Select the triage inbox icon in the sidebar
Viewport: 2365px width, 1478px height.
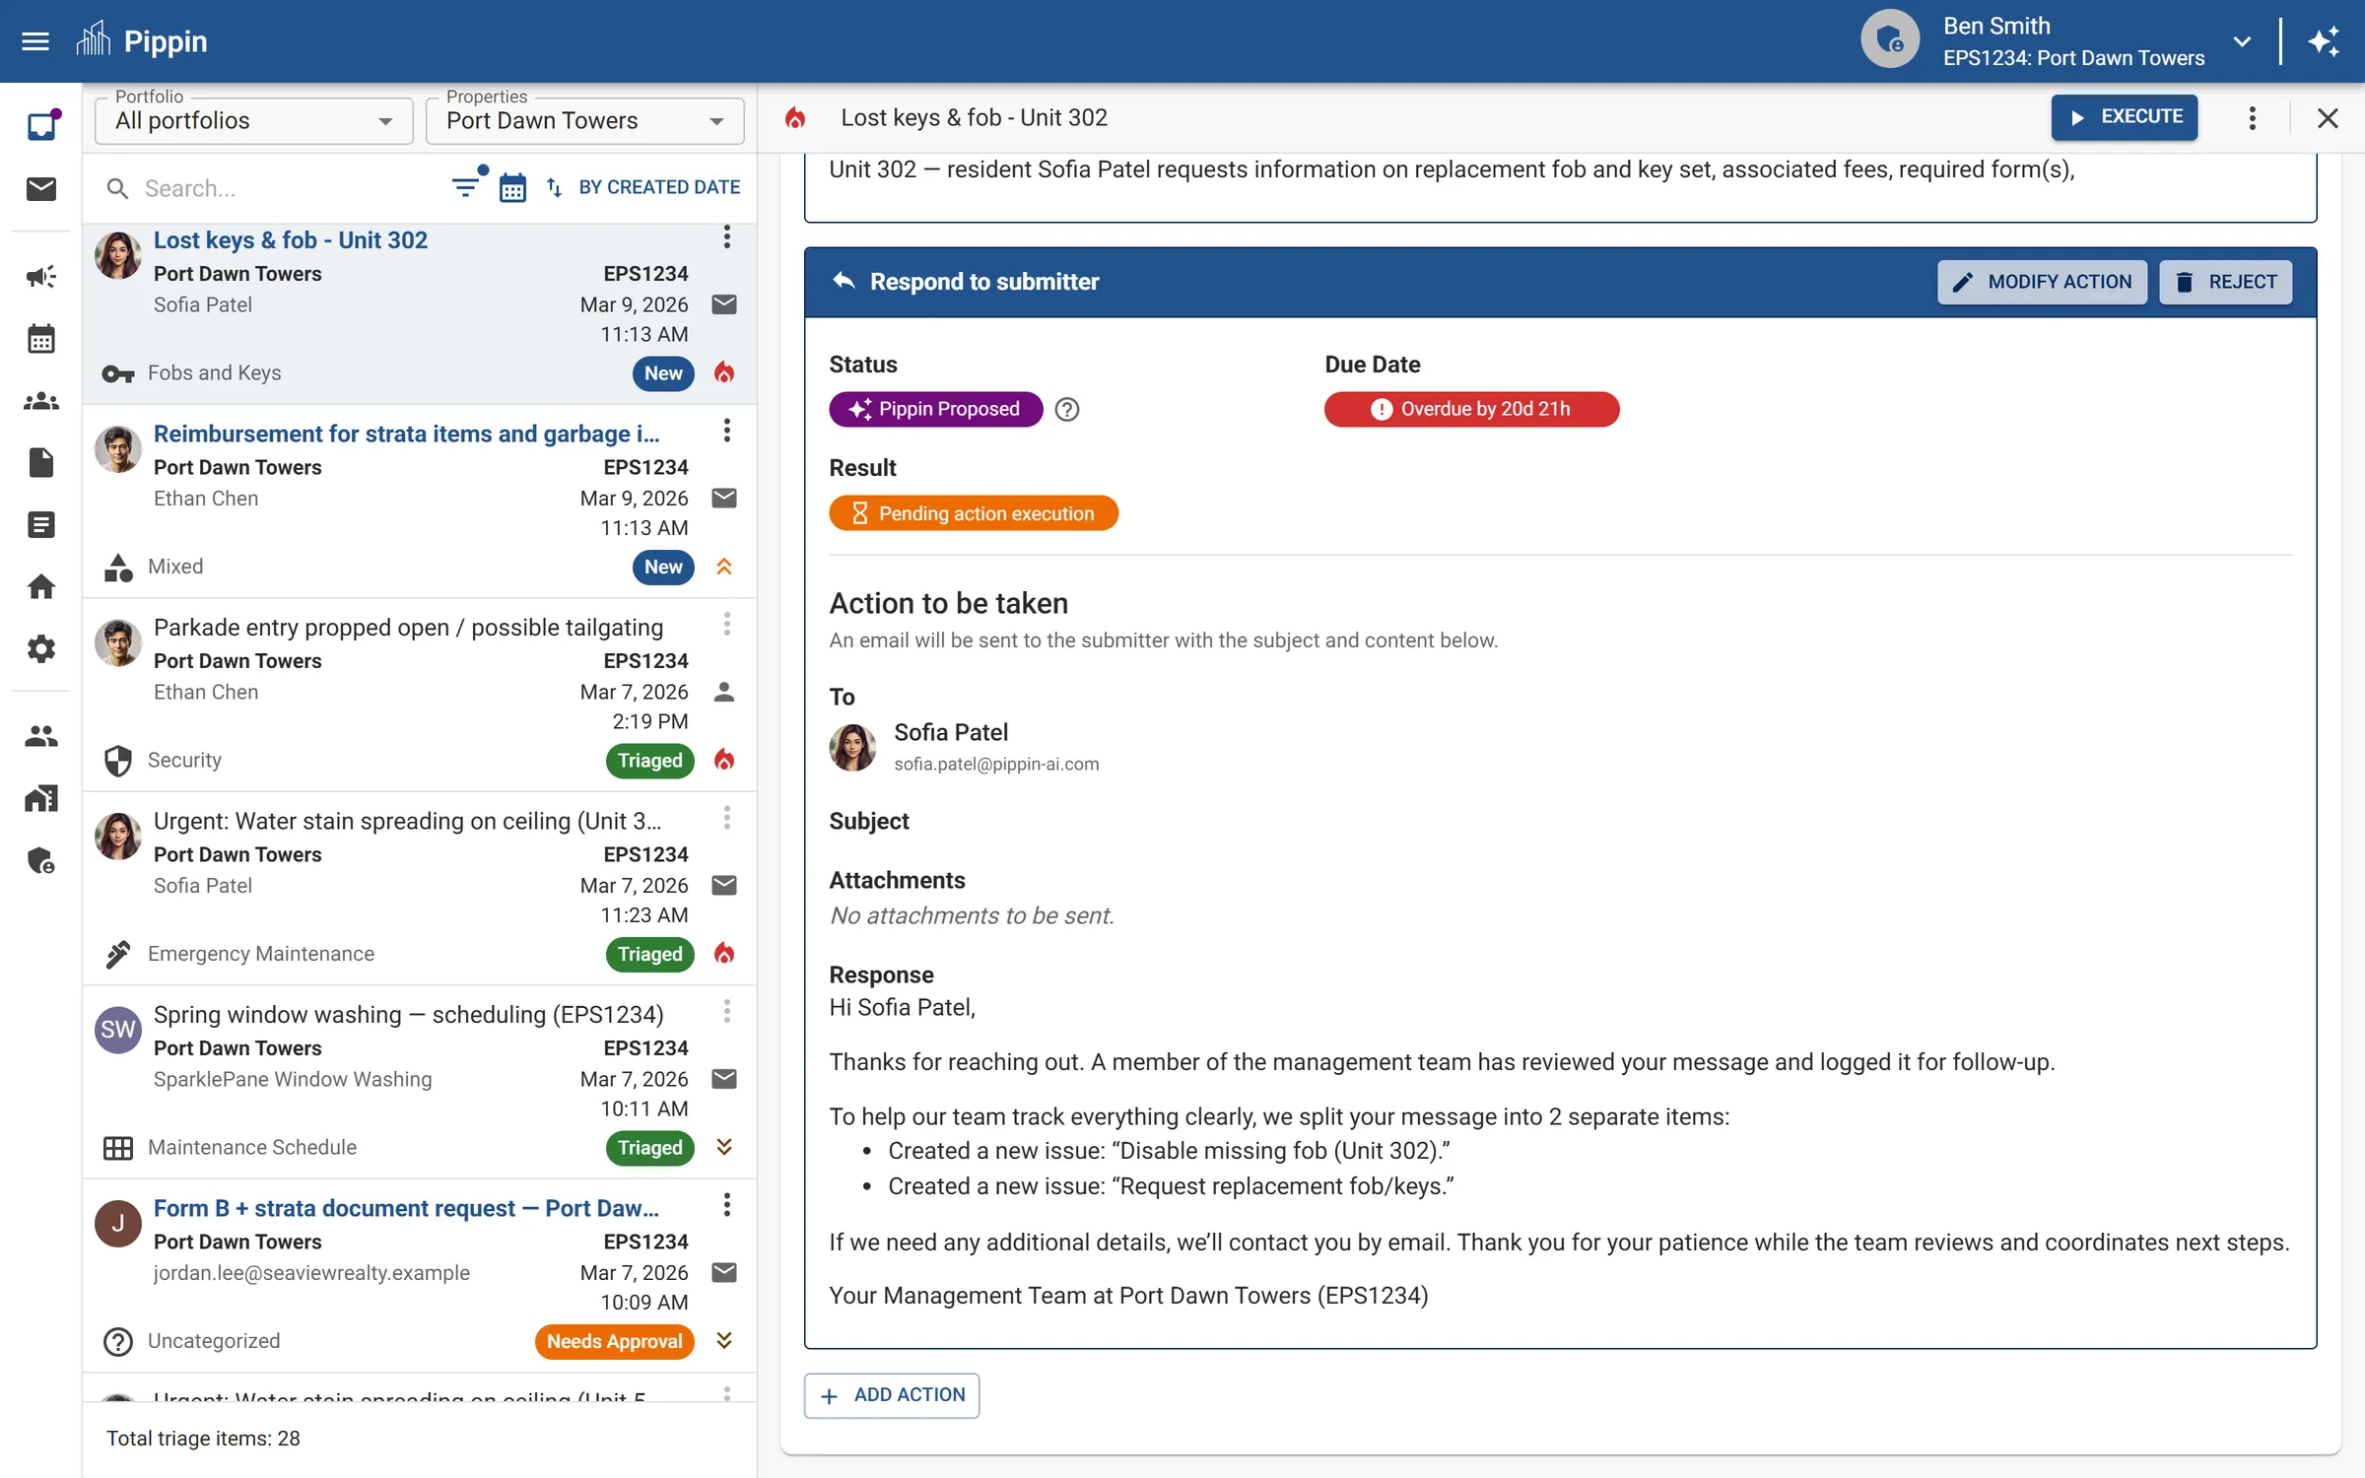(x=41, y=126)
